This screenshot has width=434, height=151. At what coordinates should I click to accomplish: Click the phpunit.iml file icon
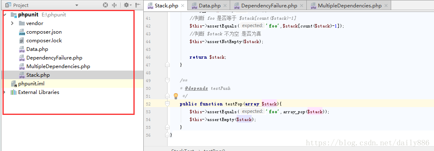(14, 84)
